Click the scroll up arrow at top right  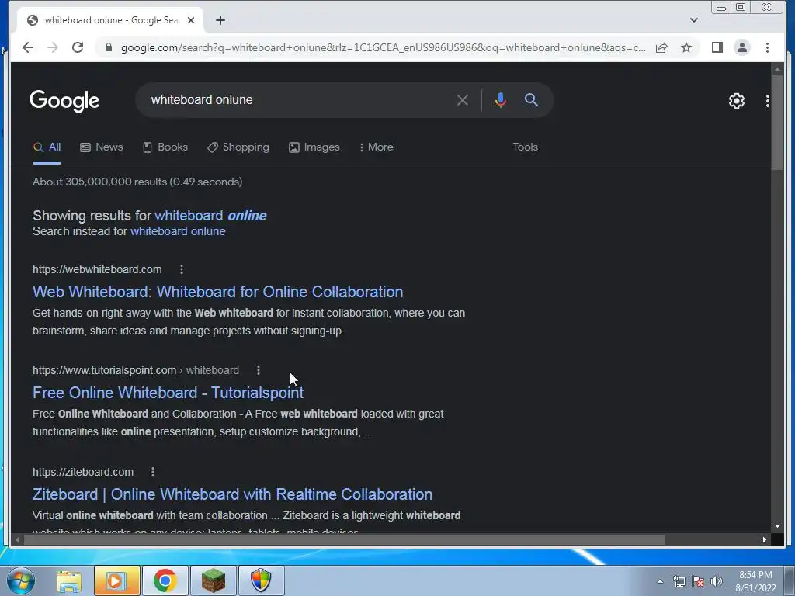pos(777,68)
